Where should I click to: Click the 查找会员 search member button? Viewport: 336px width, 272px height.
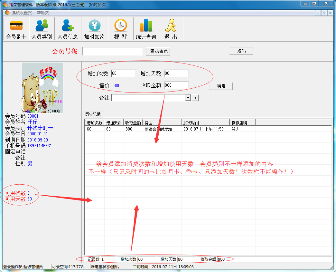pyautogui.click(x=158, y=51)
